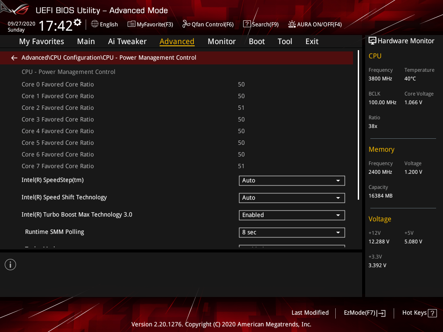Click the MyFavorite list icon
Screen dimensions: 443x332
pos(131,24)
